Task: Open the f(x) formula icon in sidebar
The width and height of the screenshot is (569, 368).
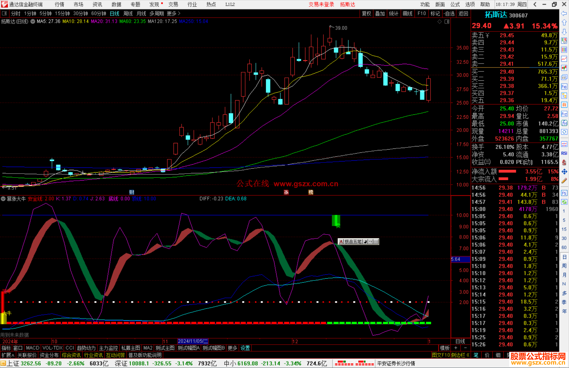Action: (x=564, y=123)
